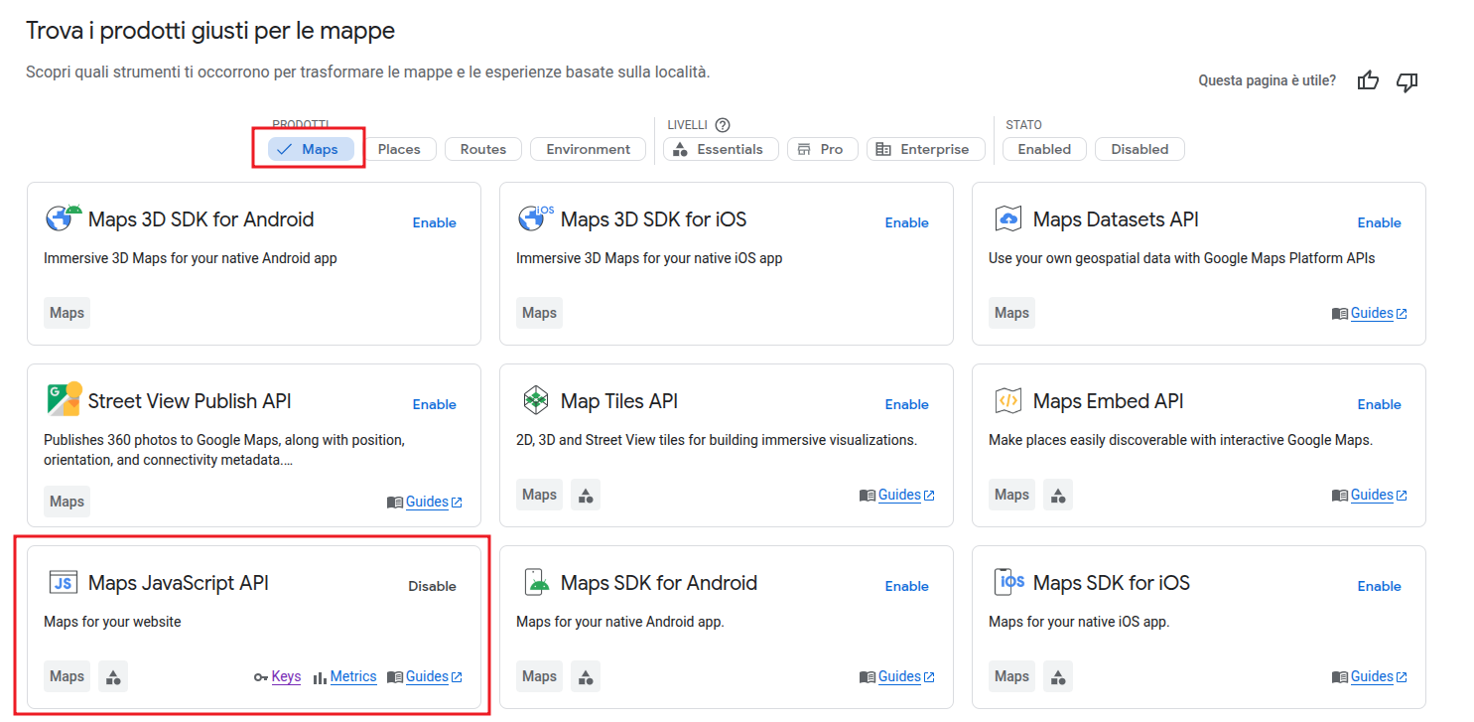
Task: Enable Maps 3D SDK for Android
Action: point(435,222)
